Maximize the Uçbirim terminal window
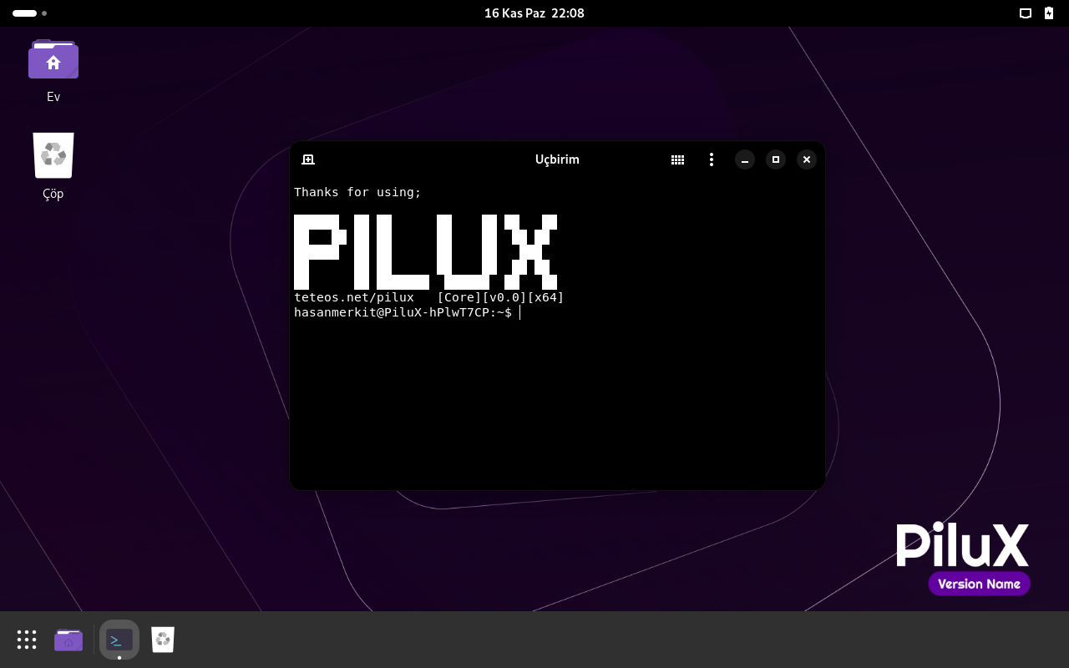The width and height of the screenshot is (1069, 668). 776,159
